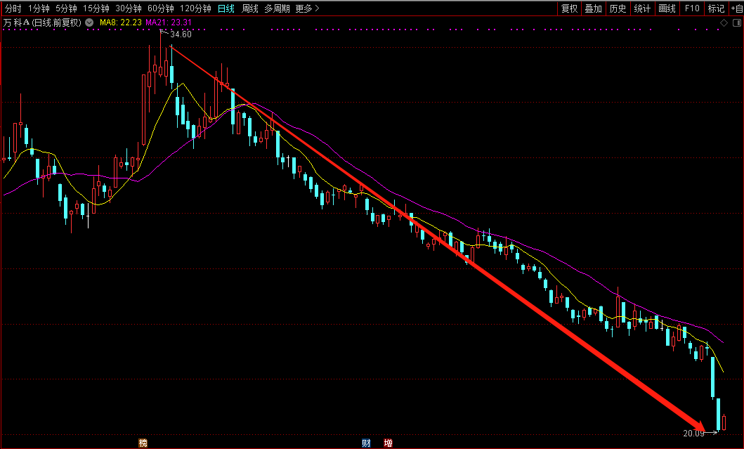Click the diamond icon at top right
744x449 pixels.
[724, 22]
